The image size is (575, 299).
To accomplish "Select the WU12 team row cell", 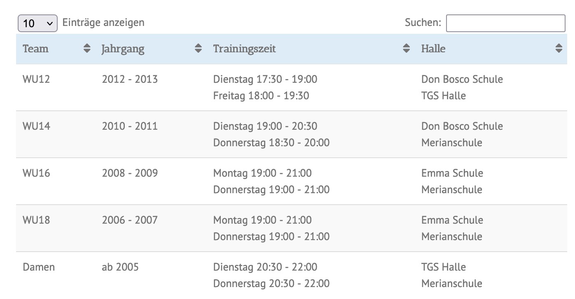I will click(x=36, y=79).
